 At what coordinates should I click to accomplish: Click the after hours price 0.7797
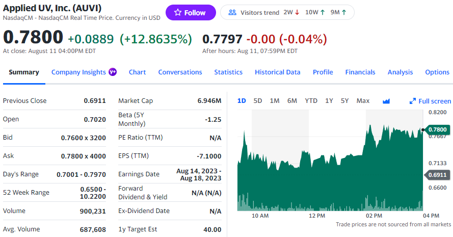(x=222, y=39)
